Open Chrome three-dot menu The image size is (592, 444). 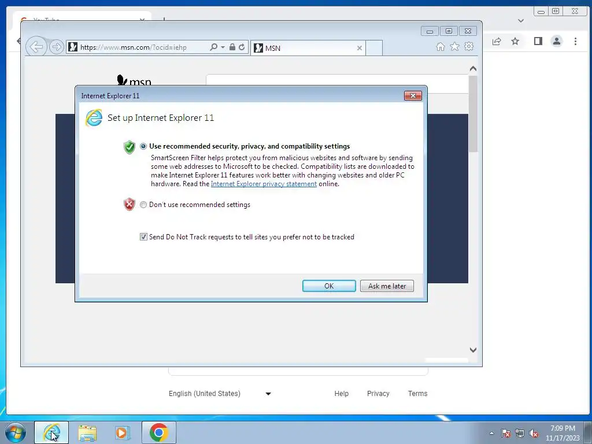coord(575,41)
